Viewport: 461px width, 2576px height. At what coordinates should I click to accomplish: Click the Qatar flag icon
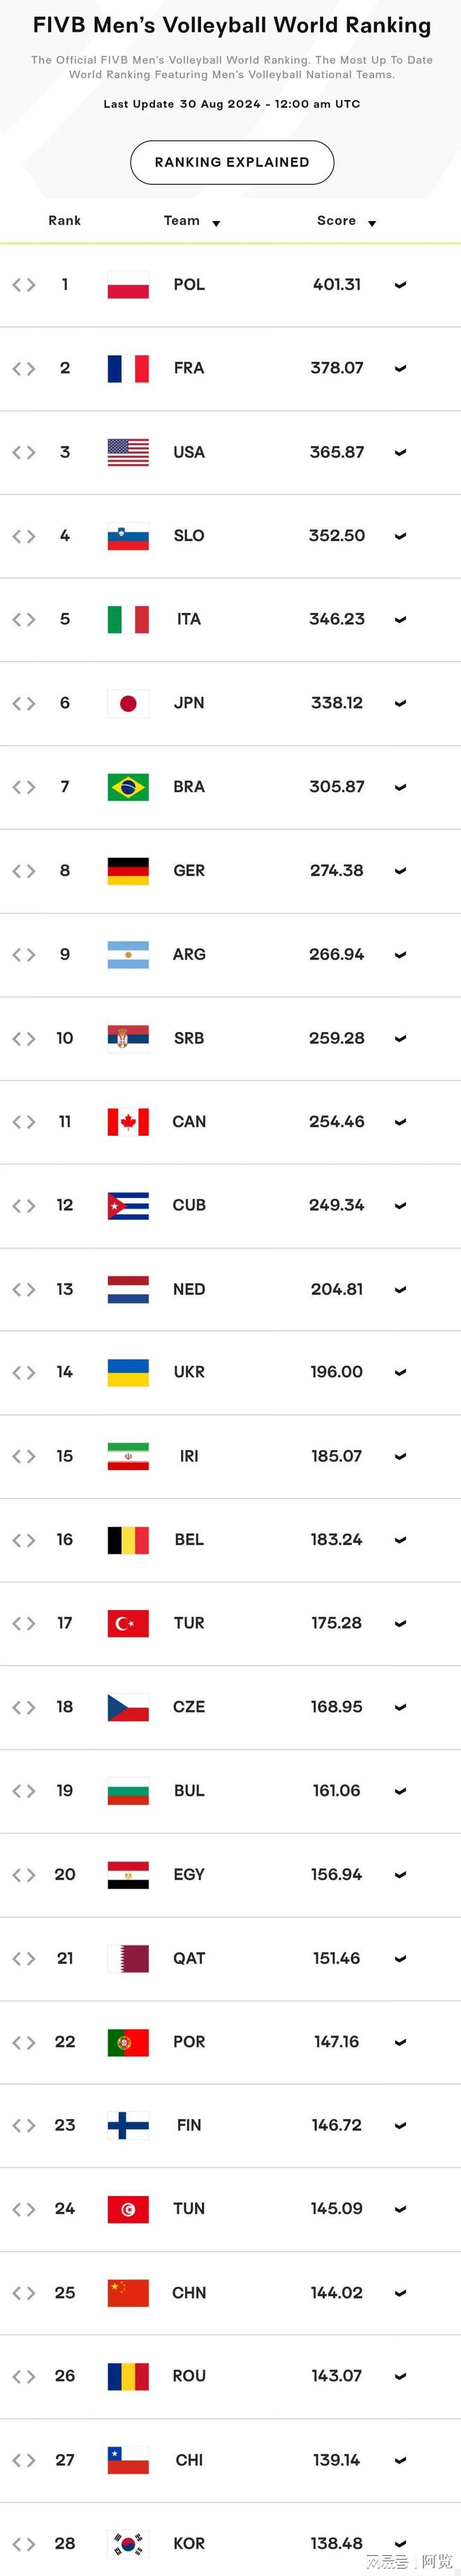point(128,1958)
